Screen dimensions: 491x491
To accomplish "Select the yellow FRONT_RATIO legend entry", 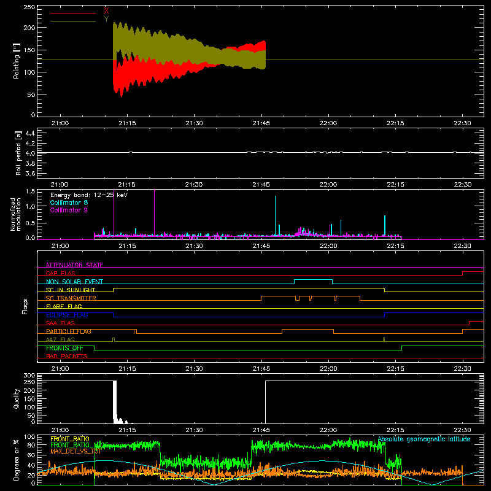I will [70, 439].
